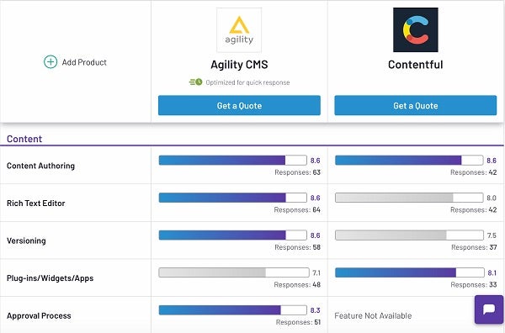This screenshot has width=505, height=333.
Task: Click the Contentful logo
Action: coord(416,30)
